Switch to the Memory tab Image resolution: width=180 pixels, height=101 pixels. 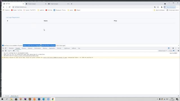point(45,48)
